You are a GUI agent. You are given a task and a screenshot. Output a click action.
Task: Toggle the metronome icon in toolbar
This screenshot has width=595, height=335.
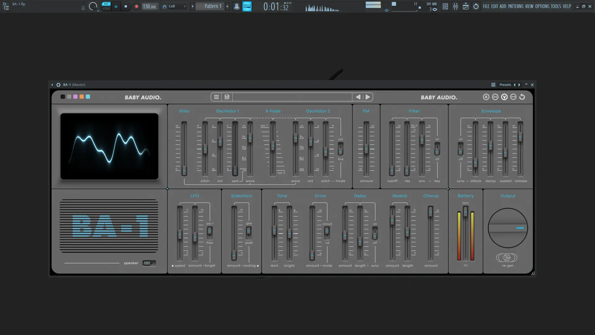(x=236, y=6)
